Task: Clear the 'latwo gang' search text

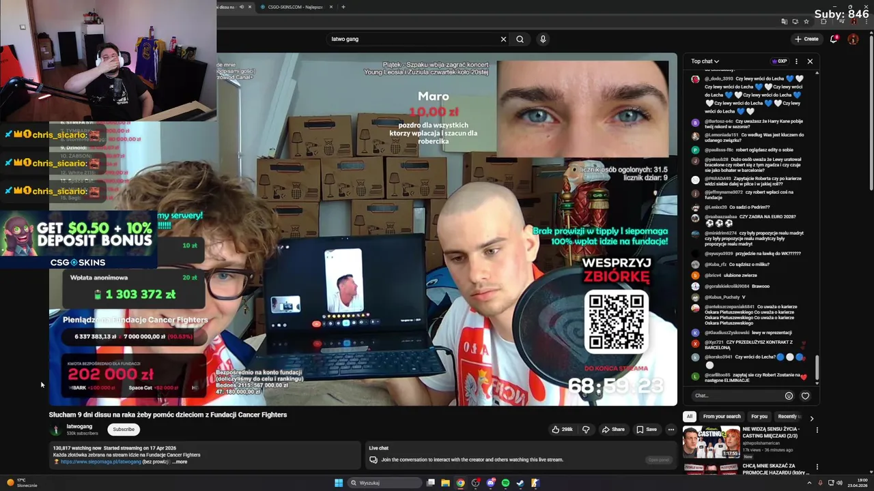Action: pos(503,39)
